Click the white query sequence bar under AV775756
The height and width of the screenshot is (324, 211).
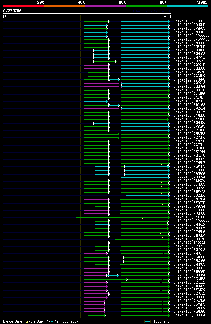coord(87,14)
